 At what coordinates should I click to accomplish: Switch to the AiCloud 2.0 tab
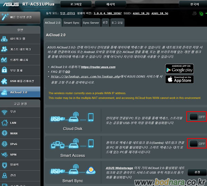point(52,23)
